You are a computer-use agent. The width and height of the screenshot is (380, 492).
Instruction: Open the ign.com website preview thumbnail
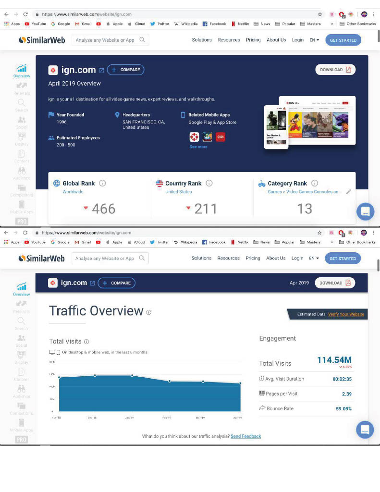point(310,123)
